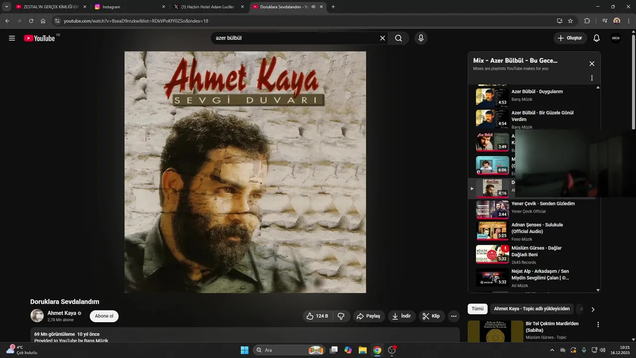The width and height of the screenshot is (636, 358).
Task: Open the YouTube guide hamburger menu
Action: coord(12,38)
